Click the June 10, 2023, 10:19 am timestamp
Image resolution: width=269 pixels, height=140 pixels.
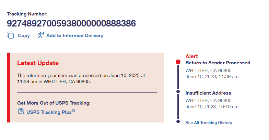coord(212,107)
